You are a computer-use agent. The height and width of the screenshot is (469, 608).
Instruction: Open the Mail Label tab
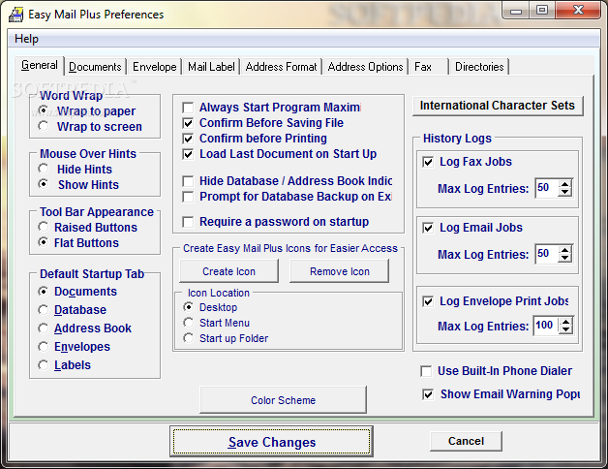211,67
